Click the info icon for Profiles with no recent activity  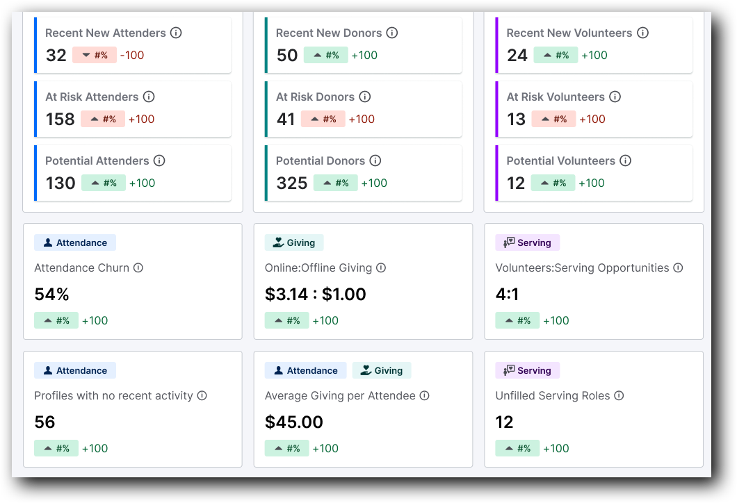202,395
